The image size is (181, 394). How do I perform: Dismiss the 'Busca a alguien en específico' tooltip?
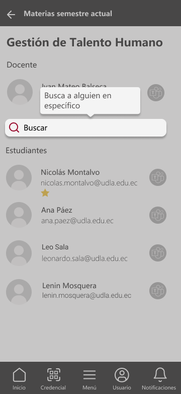click(90, 101)
